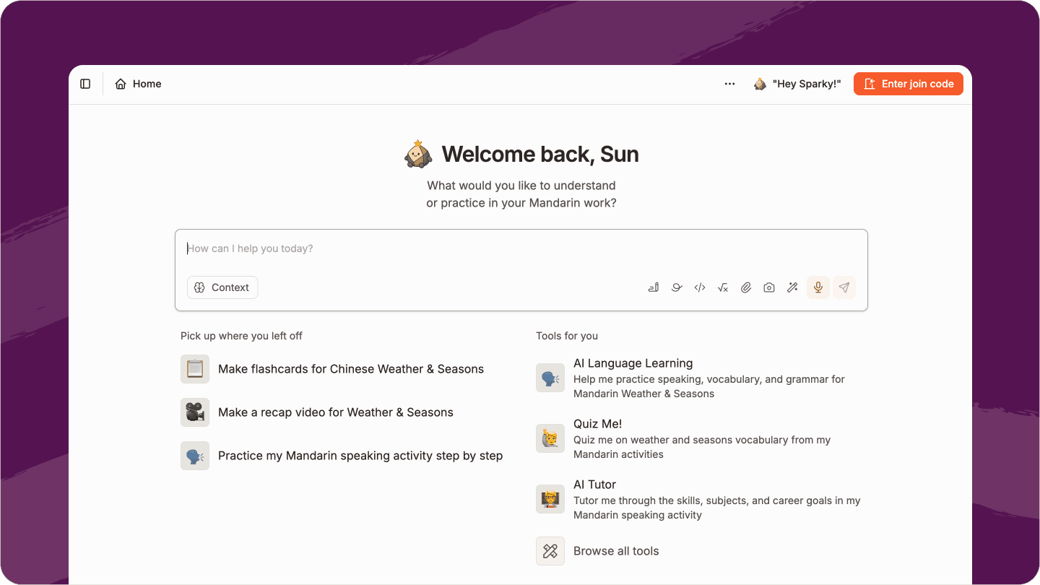Click the Sparky avatar in the top bar
This screenshot has height=585, width=1040.
coord(760,84)
